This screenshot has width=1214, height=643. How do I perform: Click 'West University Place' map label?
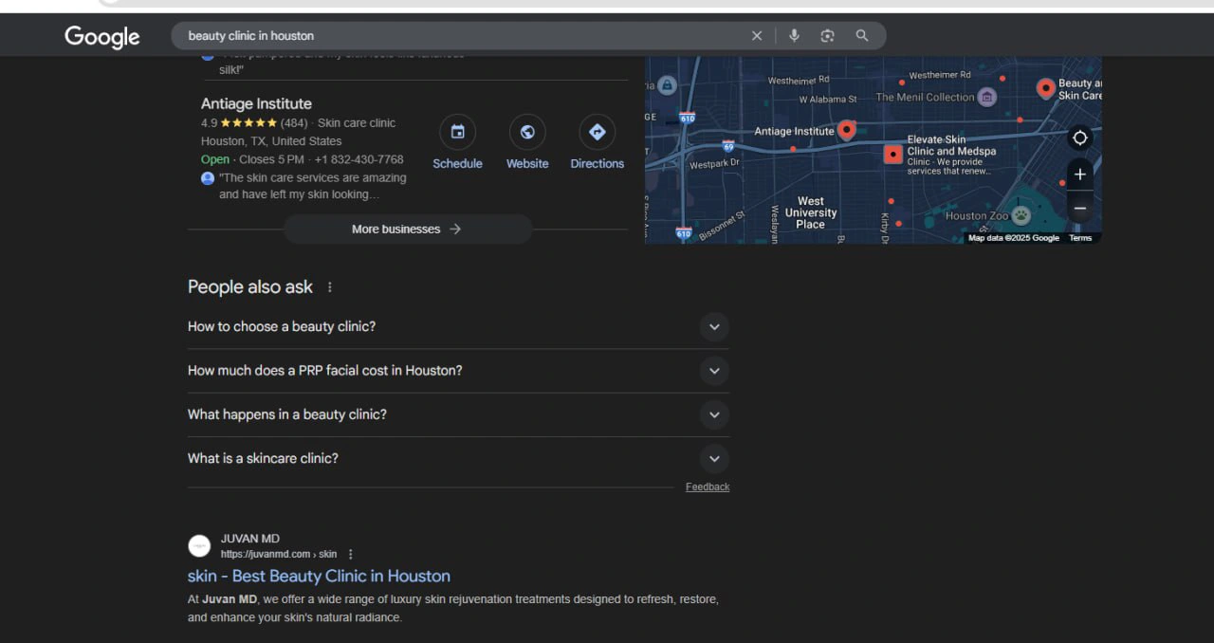811,212
